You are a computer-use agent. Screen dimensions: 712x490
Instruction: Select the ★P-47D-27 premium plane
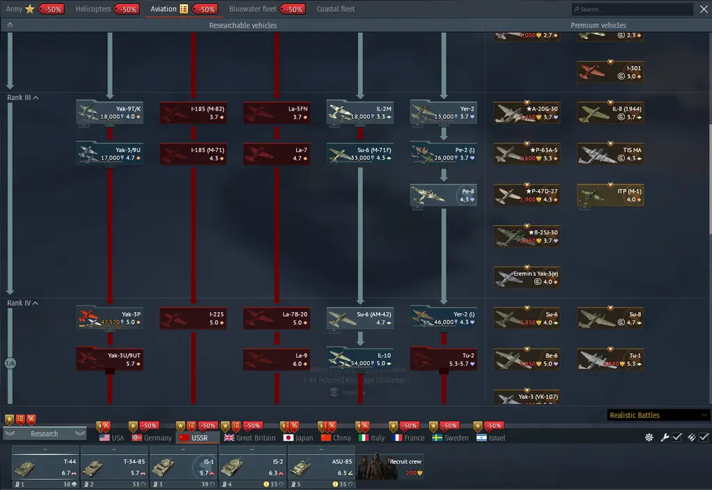click(527, 195)
